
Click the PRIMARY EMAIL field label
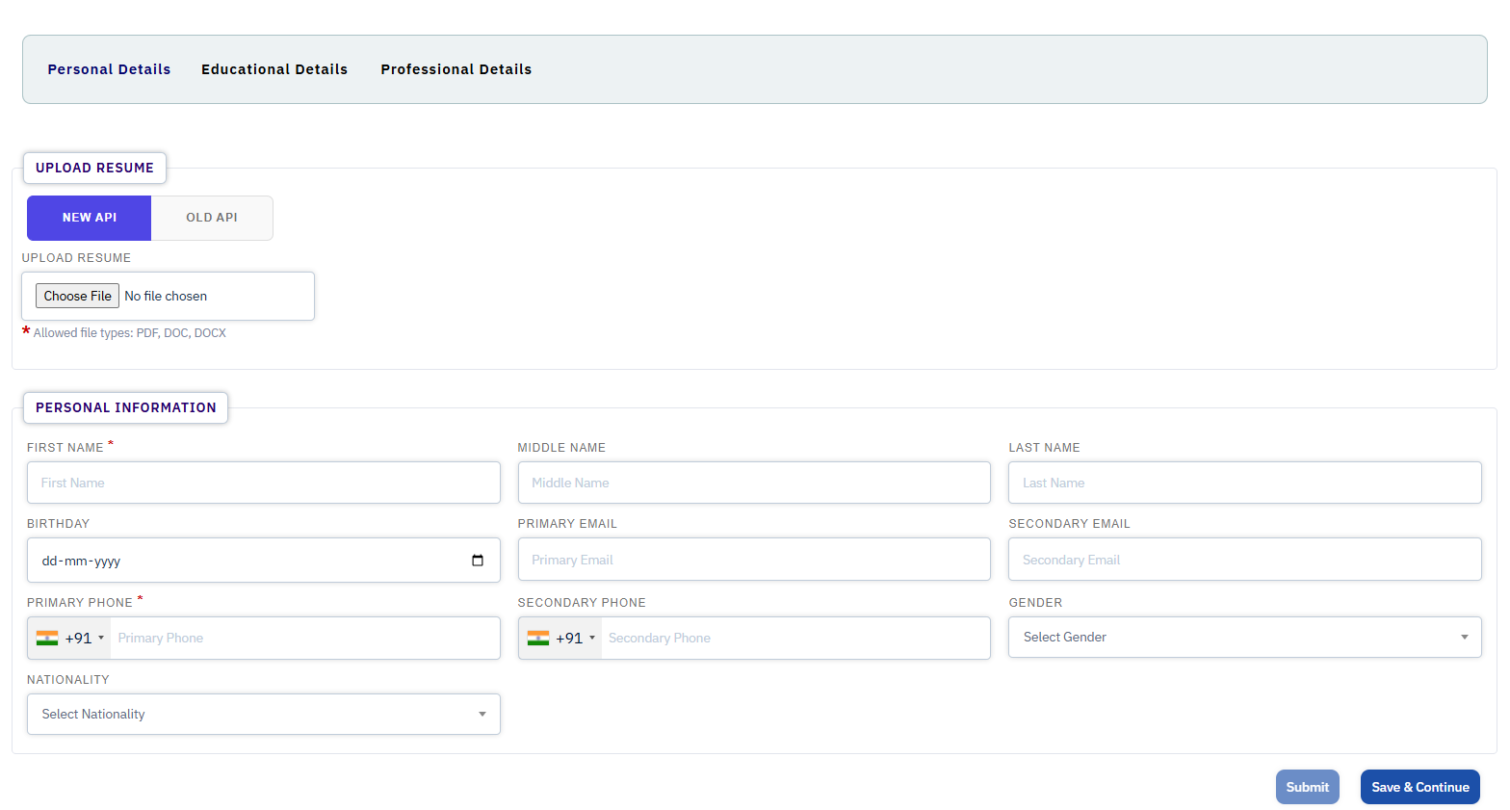pos(567,524)
